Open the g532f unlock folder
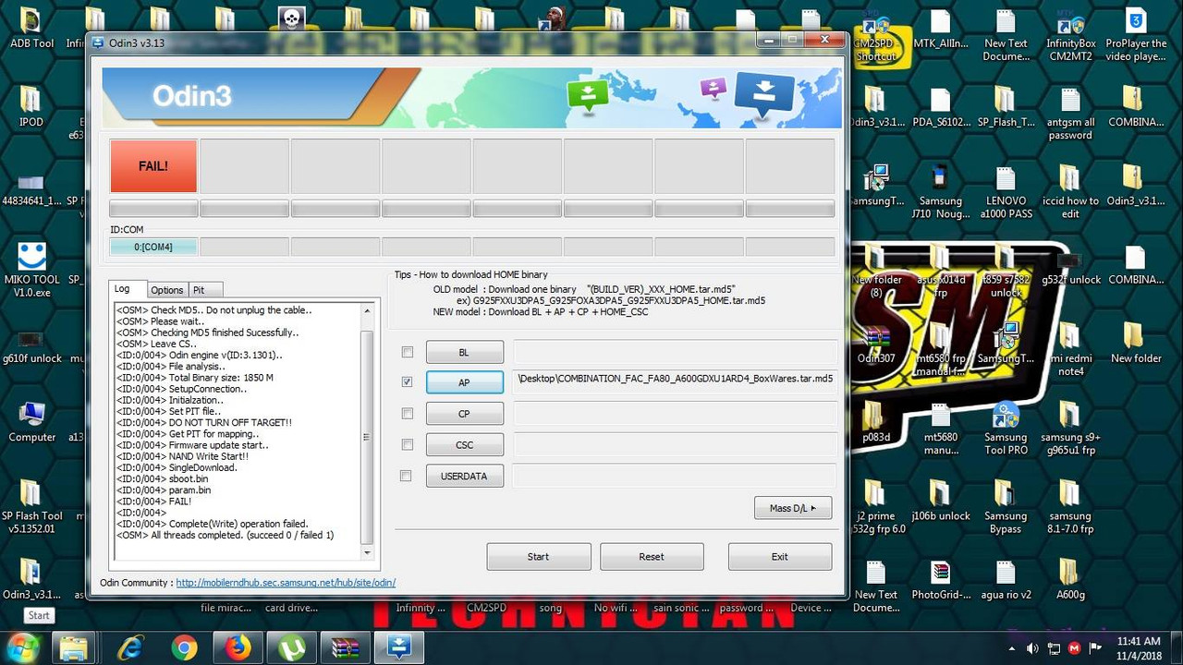The height and width of the screenshot is (665, 1183). 1070,266
